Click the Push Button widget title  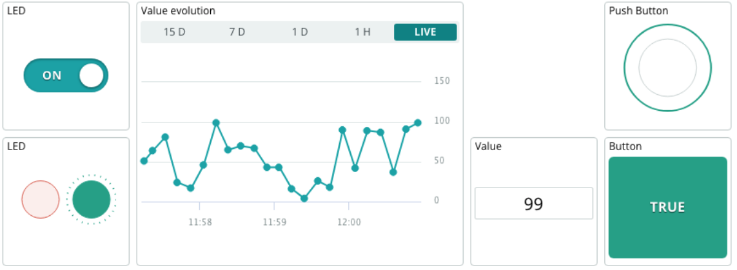[x=638, y=11]
